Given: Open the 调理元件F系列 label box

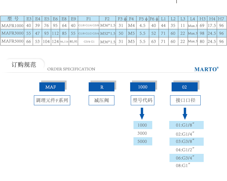Looking at the screenshot, I should pos(52,100).
